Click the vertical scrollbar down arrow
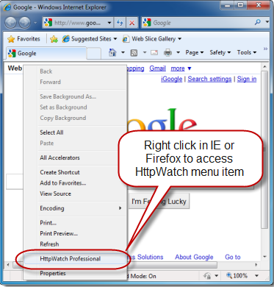 [x=264, y=257]
